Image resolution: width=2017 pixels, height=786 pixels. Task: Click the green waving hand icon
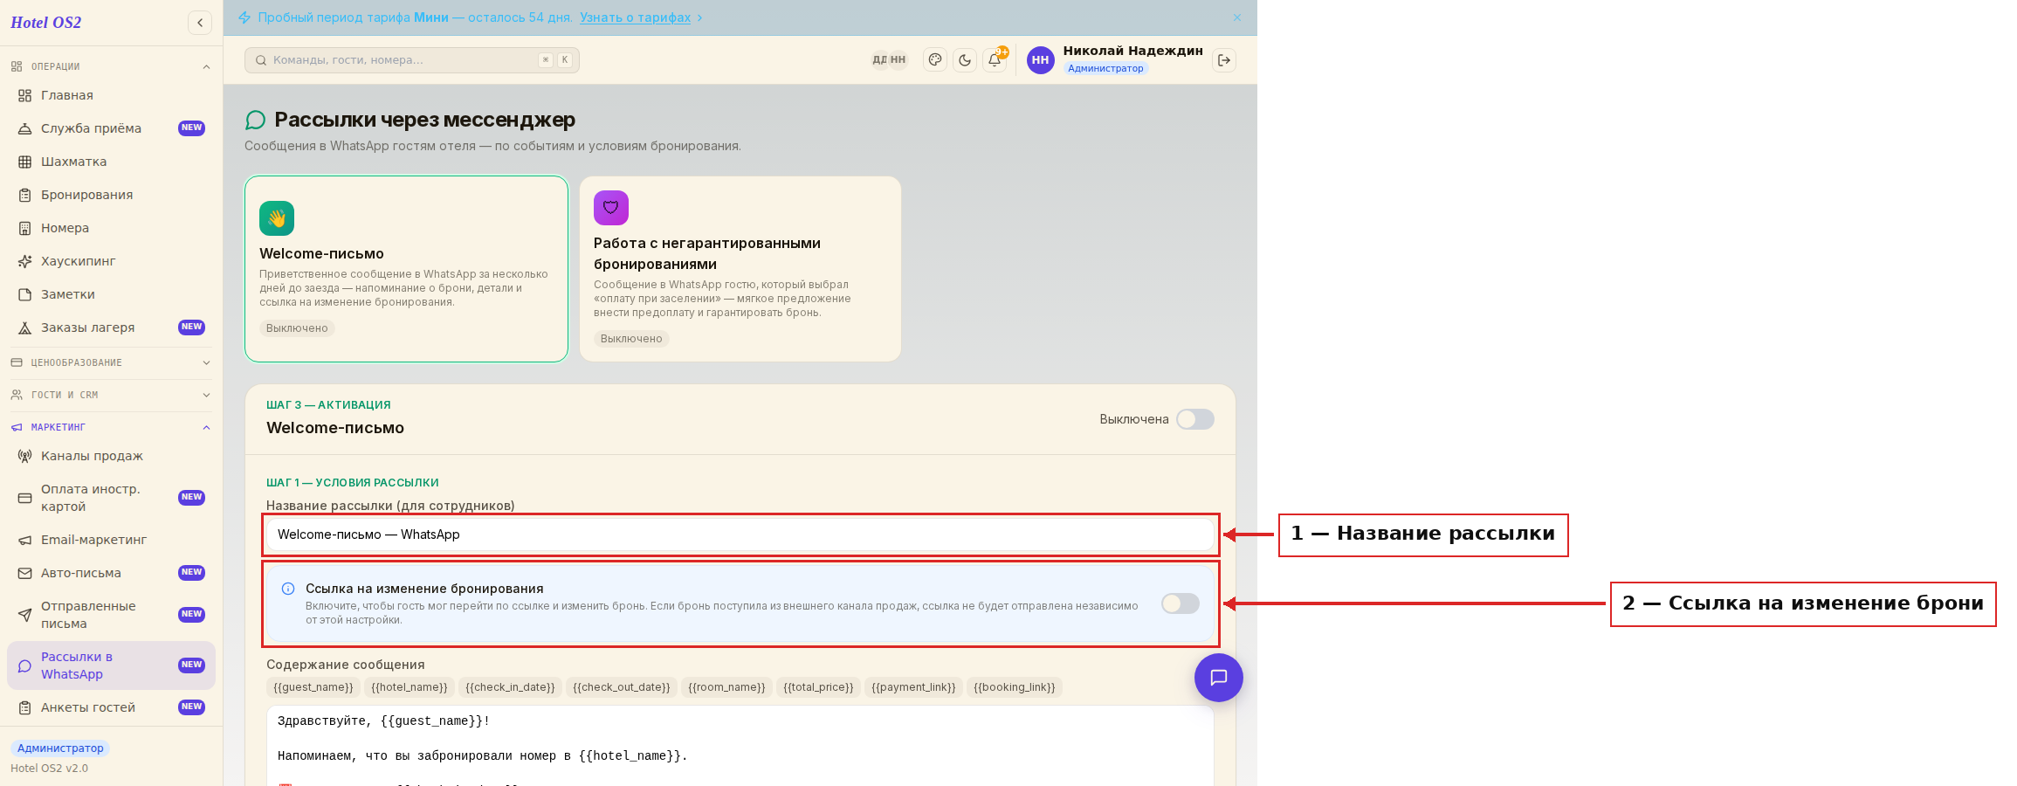pos(277,218)
